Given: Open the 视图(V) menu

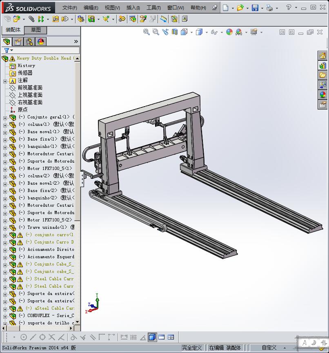Looking at the screenshot, I should pyautogui.click(x=112, y=8).
